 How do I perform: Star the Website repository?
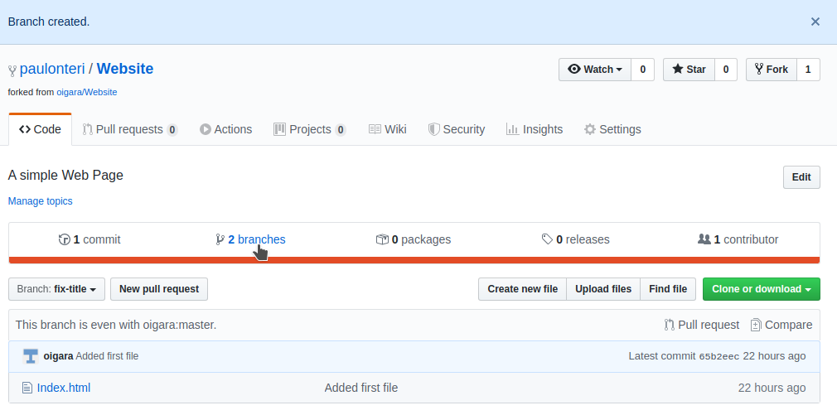point(689,70)
